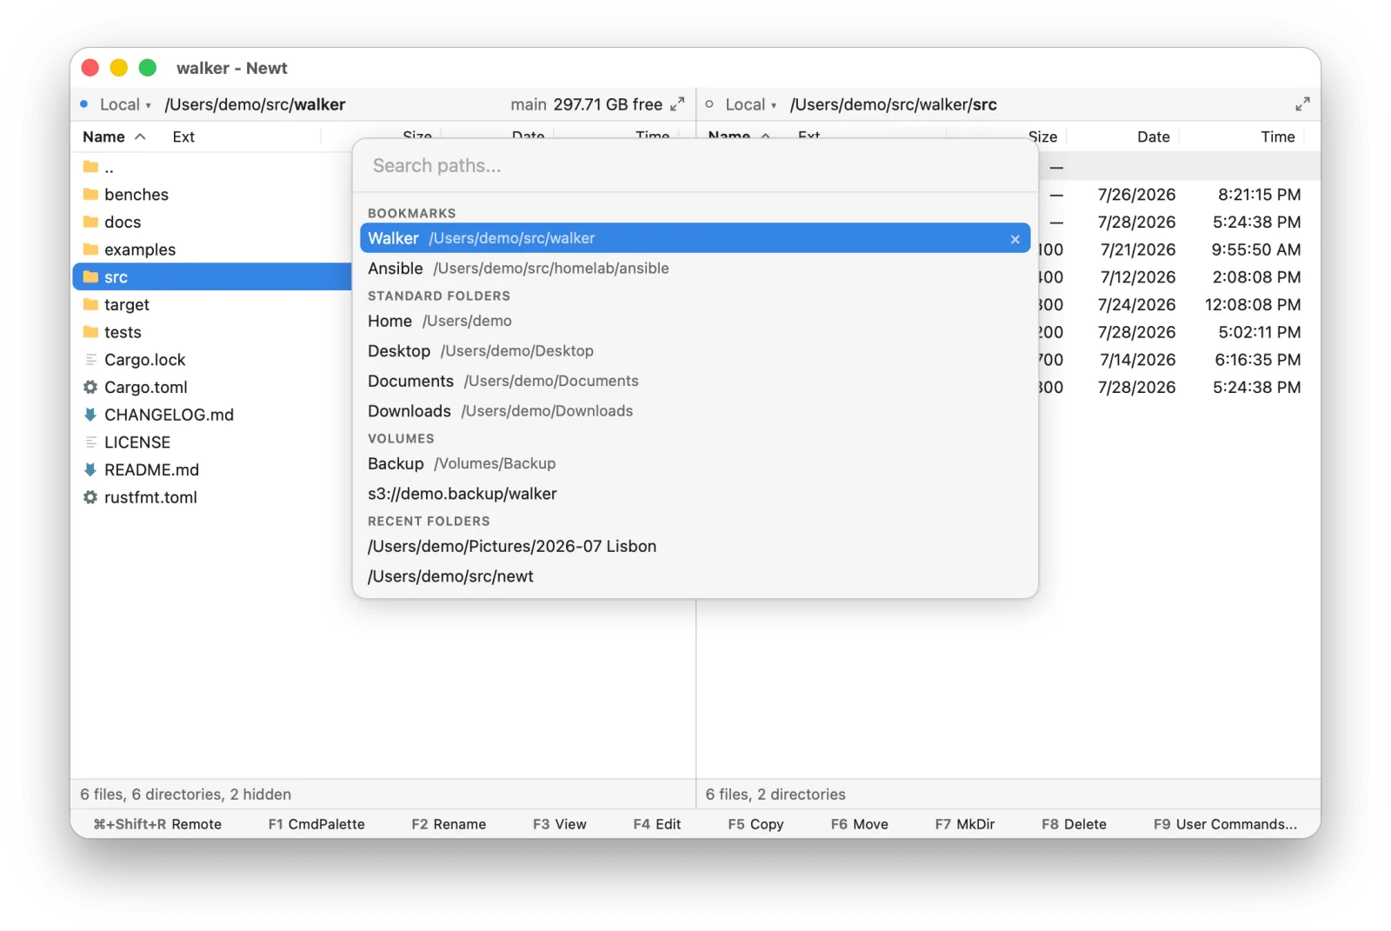Click the Cargo.toml gear icon
This screenshot has height=931, width=1391.
(90, 387)
